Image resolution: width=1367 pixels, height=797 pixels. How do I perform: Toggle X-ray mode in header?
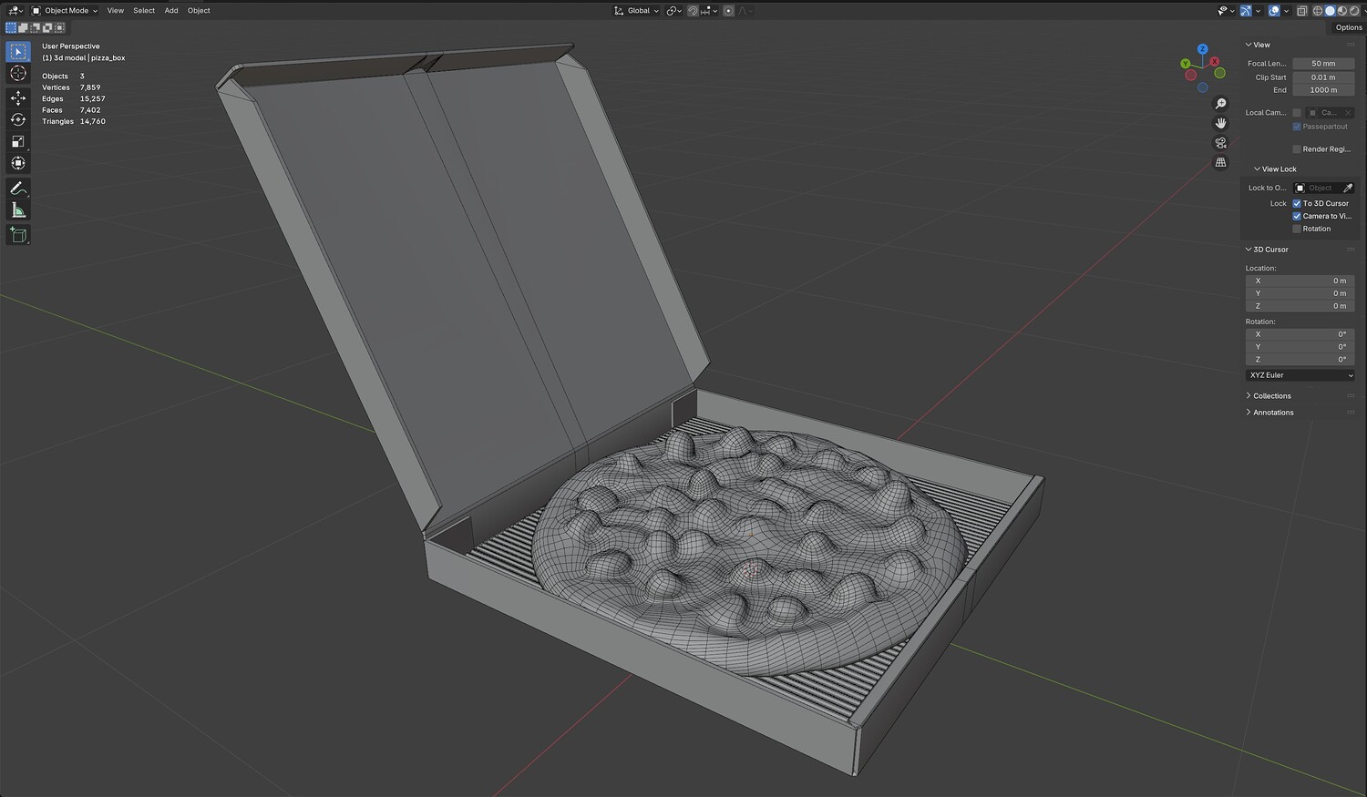(x=1302, y=11)
